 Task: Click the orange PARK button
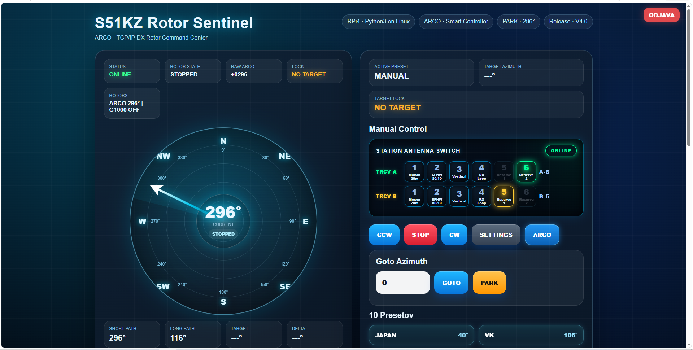pyautogui.click(x=489, y=283)
